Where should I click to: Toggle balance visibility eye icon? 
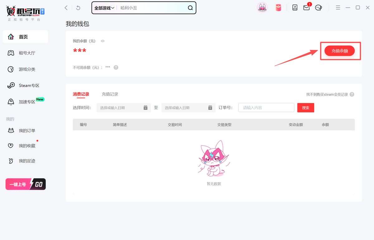[103, 41]
